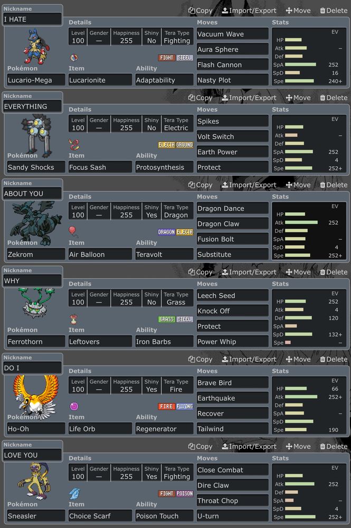Screen dimensions: 351x528
Task: Click the GRASS type badge on Ferrothorn
Action: pyautogui.click(x=167, y=319)
